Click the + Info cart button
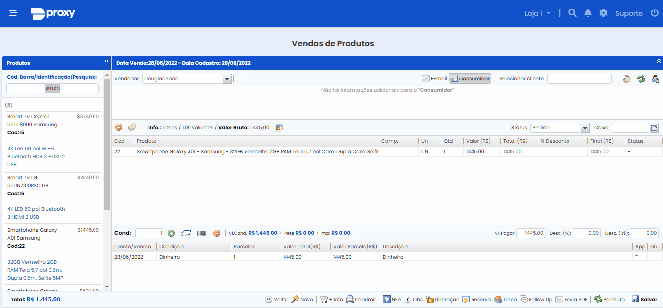Screen dimensions: 663x308 pyautogui.click(x=332, y=299)
